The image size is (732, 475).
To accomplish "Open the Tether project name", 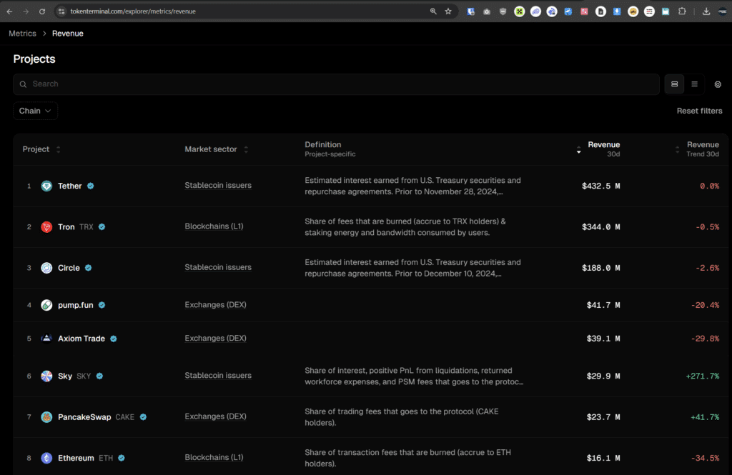I will 69,186.
